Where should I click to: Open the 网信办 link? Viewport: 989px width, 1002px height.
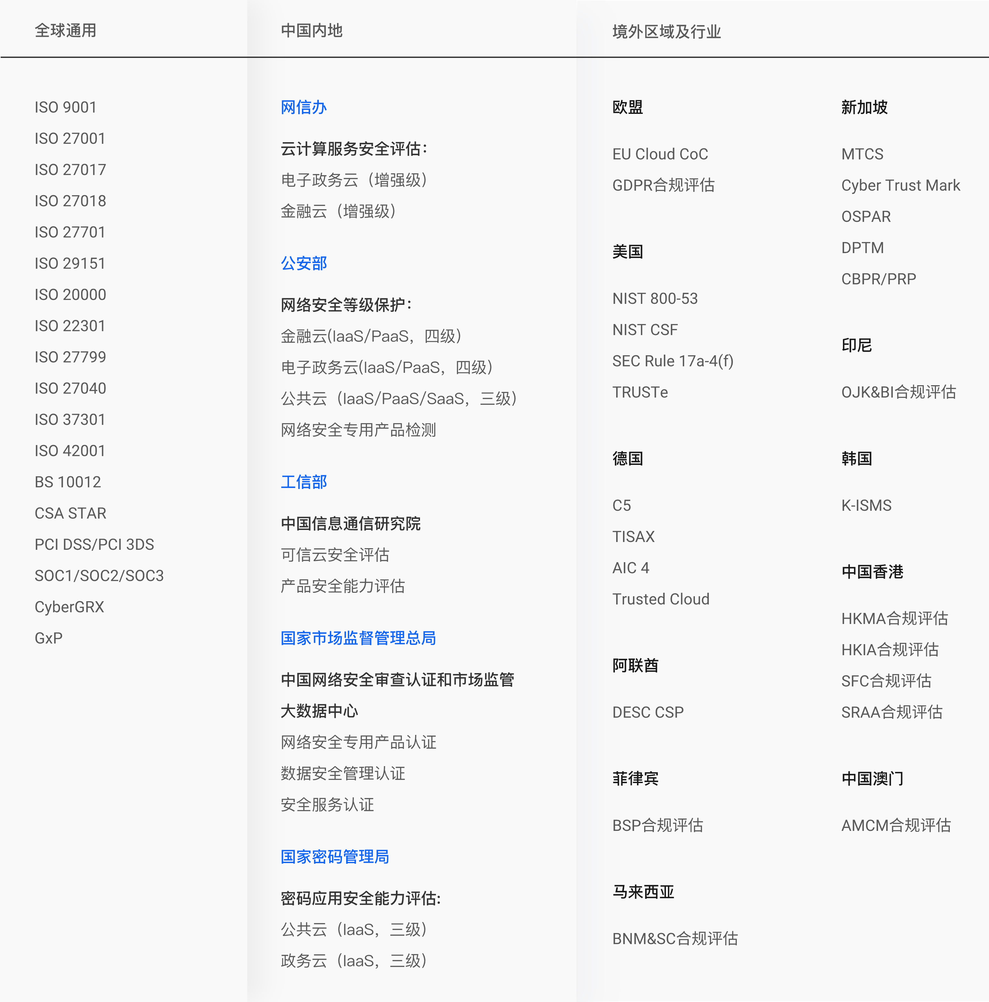(304, 107)
